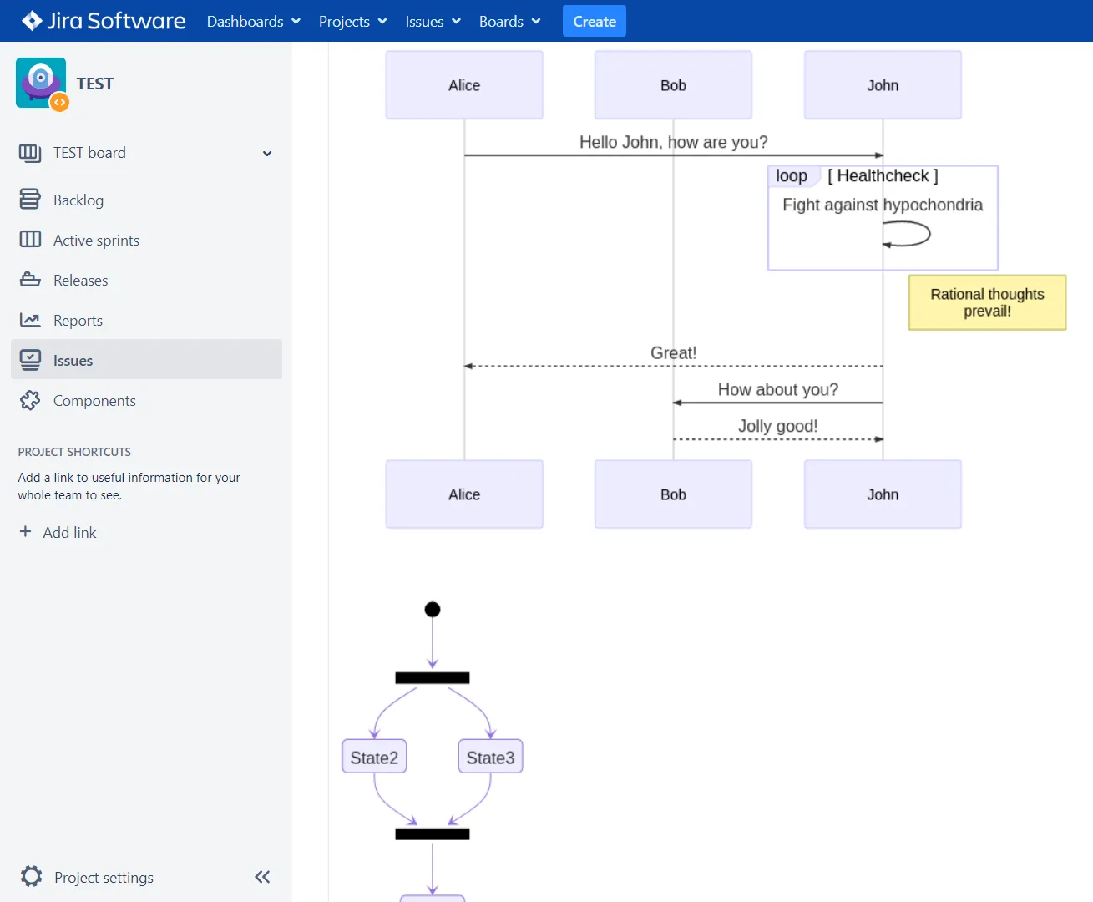
Task: Click the Releases ship icon
Action: pyautogui.click(x=30, y=280)
